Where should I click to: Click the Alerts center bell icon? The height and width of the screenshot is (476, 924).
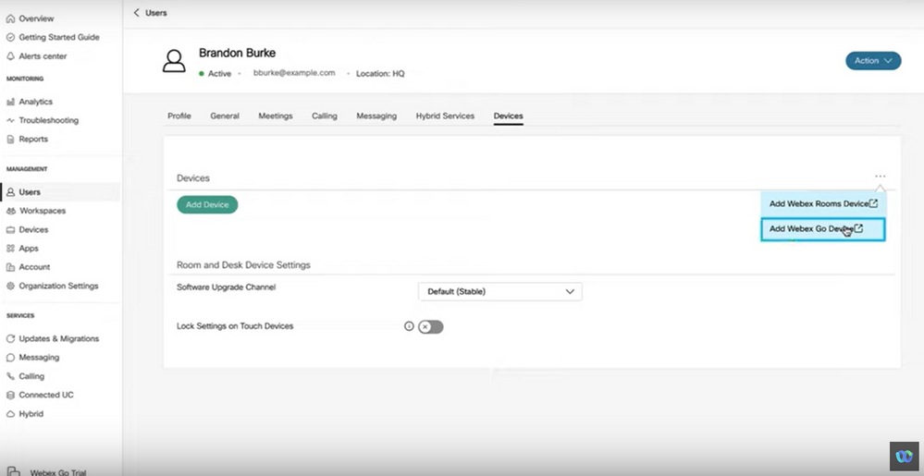pyautogui.click(x=10, y=56)
